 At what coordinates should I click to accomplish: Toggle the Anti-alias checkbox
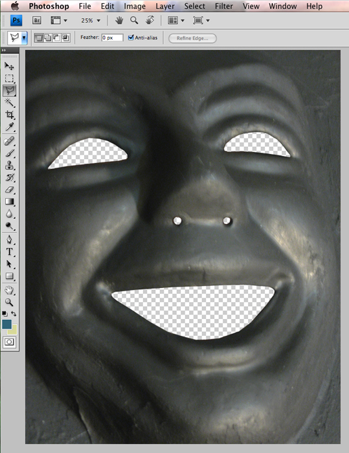(131, 38)
